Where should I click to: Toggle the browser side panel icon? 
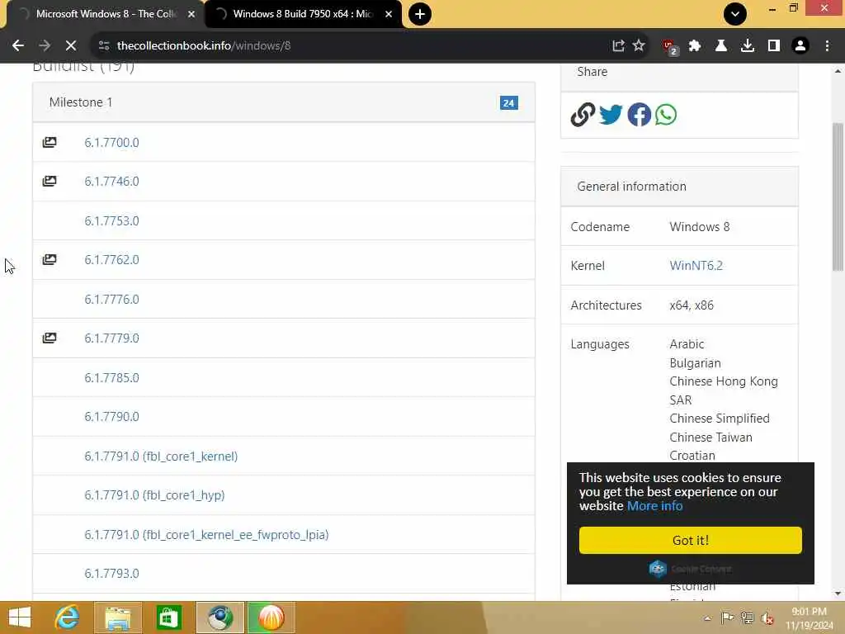pos(774,46)
